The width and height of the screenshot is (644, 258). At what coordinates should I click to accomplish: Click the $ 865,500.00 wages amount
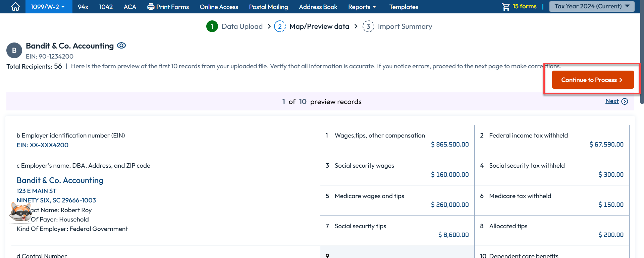pyautogui.click(x=450, y=144)
